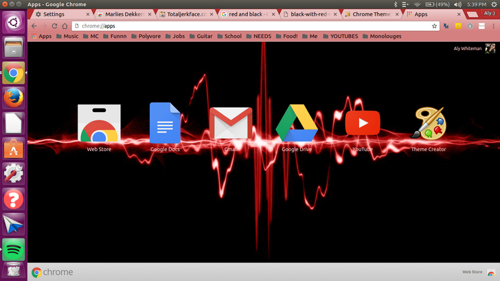Image resolution: width=500 pixels, height=281 pixels.
Task: Expand the Polyvore bookmarks folder
Action: point(146,36)
